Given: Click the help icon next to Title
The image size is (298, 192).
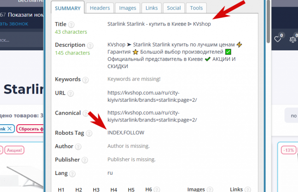Looking at the screenshot, I should (71, 25).
